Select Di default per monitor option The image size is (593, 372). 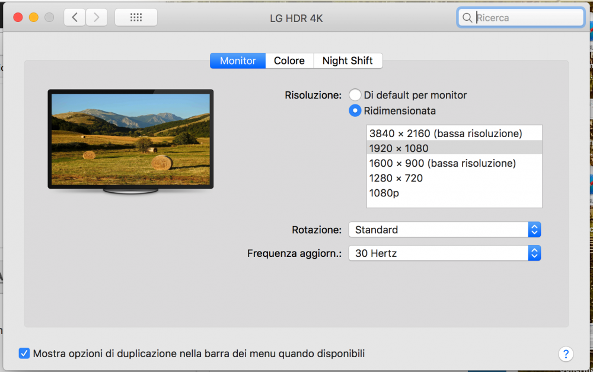[355, 95]
